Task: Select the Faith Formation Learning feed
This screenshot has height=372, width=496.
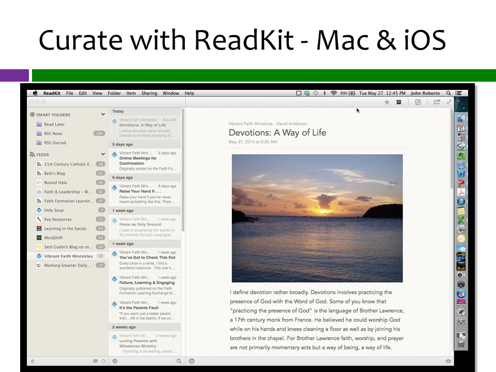Action: [68, 201]
